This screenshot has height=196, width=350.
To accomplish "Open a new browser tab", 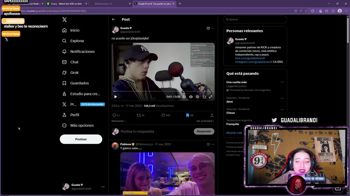I will (180, 4).
